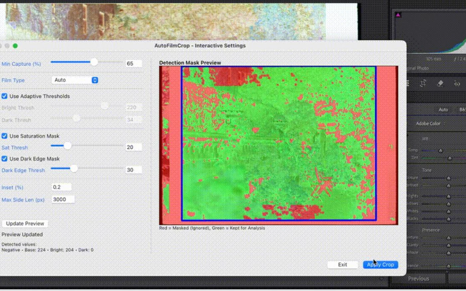Viewport: 466px width, 291px height.
Task: Toggle Use Adaptive Thresholds checkbox
Action: (x=4, y=96)
